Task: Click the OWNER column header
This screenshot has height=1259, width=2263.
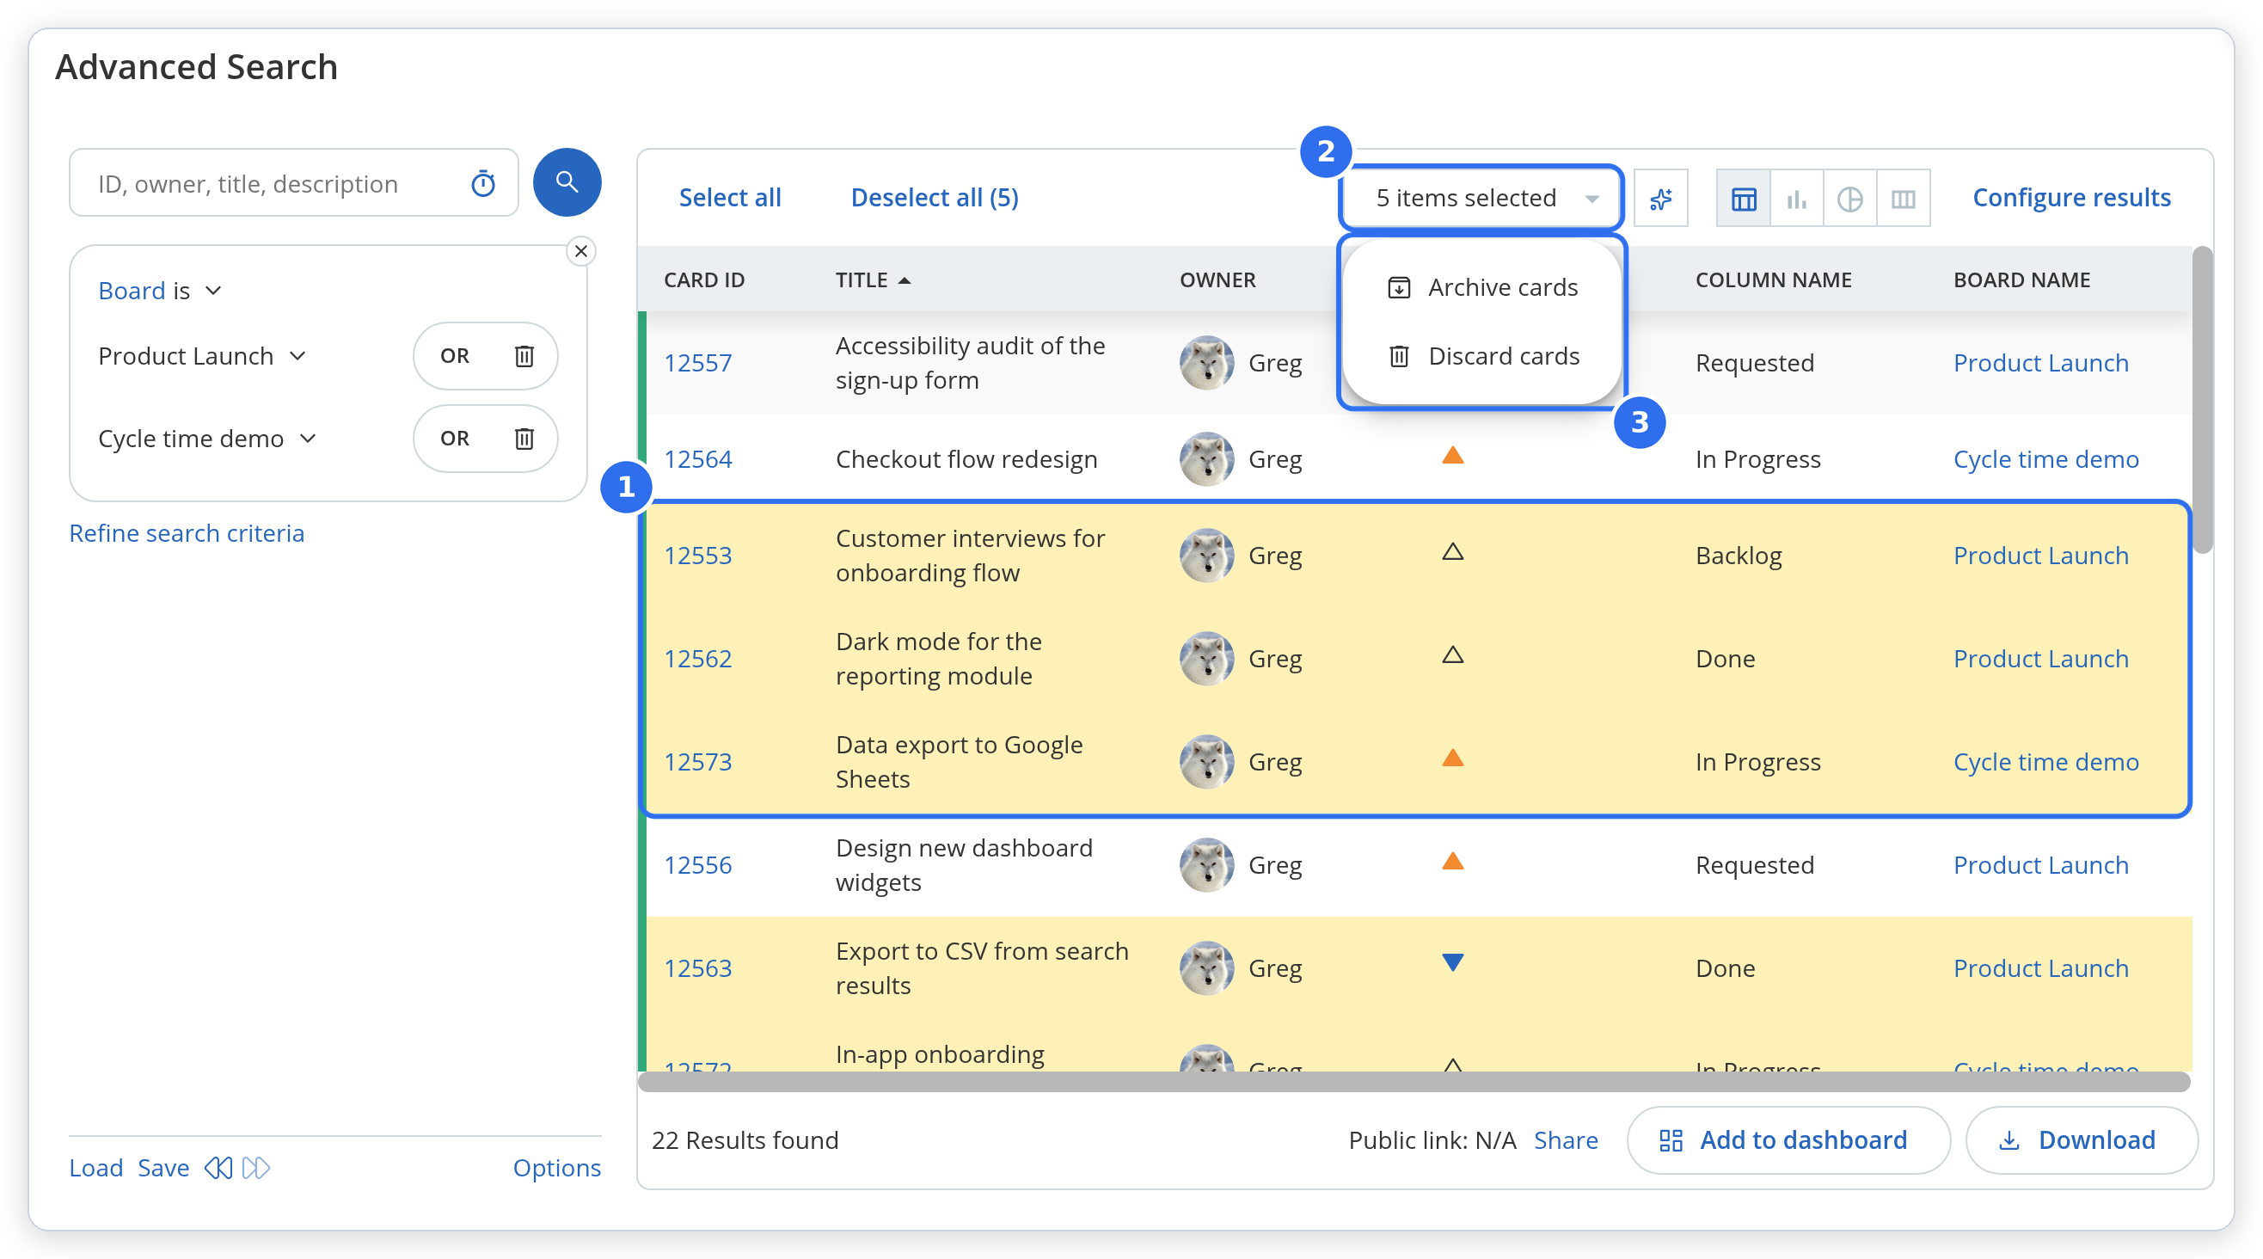Action: 1217,280
